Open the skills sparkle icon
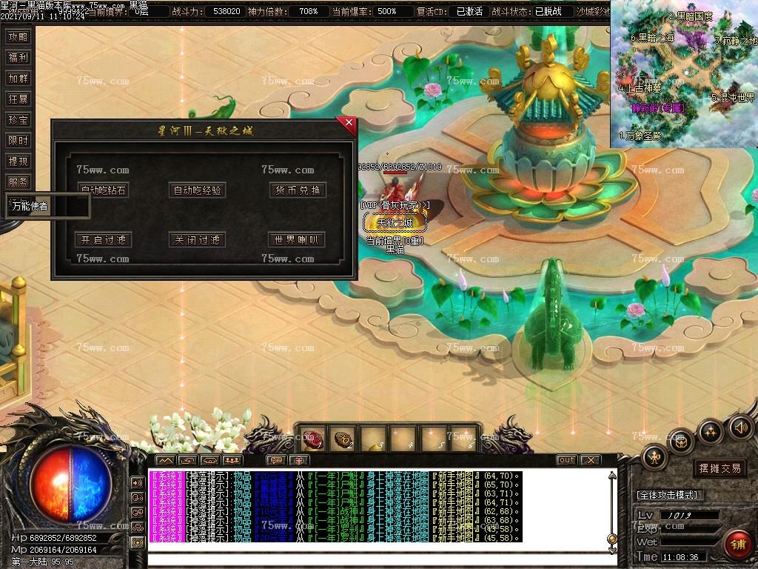 pyautogui.click(x=710, y=432)
